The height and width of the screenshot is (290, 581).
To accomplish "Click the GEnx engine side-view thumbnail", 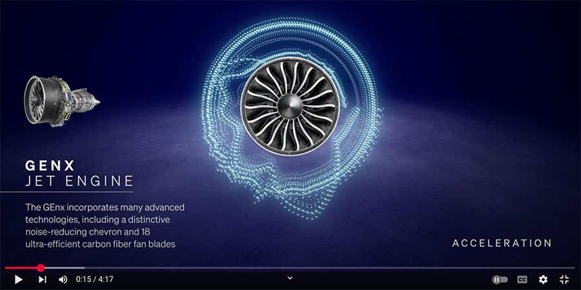I will (62, 101).
